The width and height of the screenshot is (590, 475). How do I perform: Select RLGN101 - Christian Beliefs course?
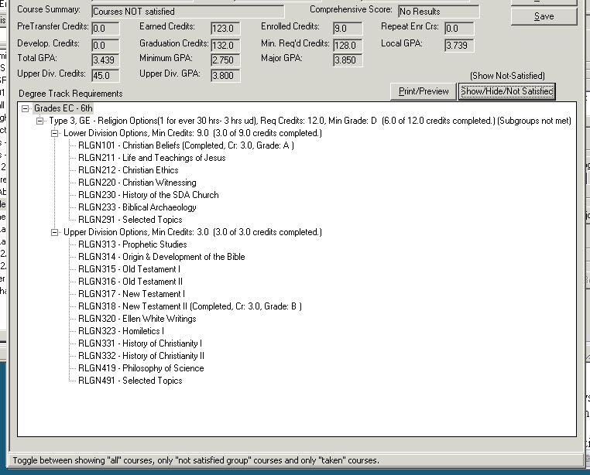point(186,145)
